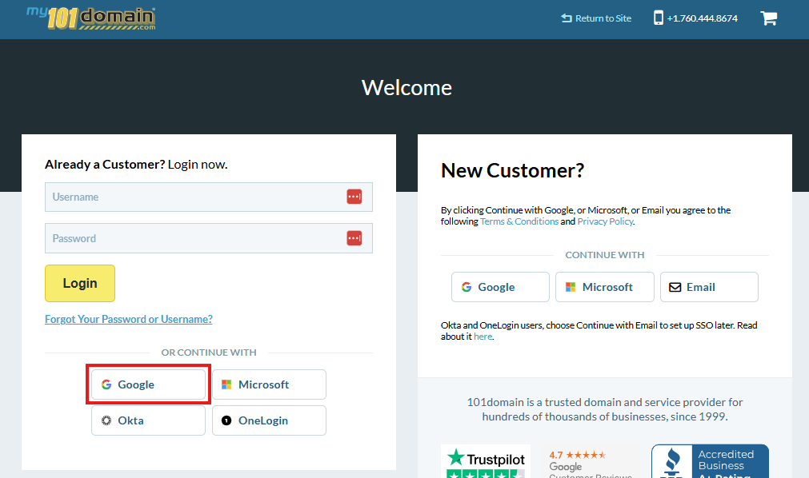Screen dimensions: 809x478
Task: Click the shopping cart icon
Action: coord(769,18)
